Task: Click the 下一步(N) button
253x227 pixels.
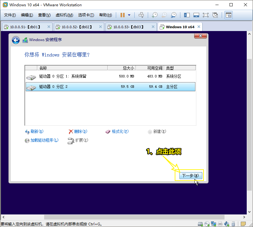Action: tap(191, 176)
